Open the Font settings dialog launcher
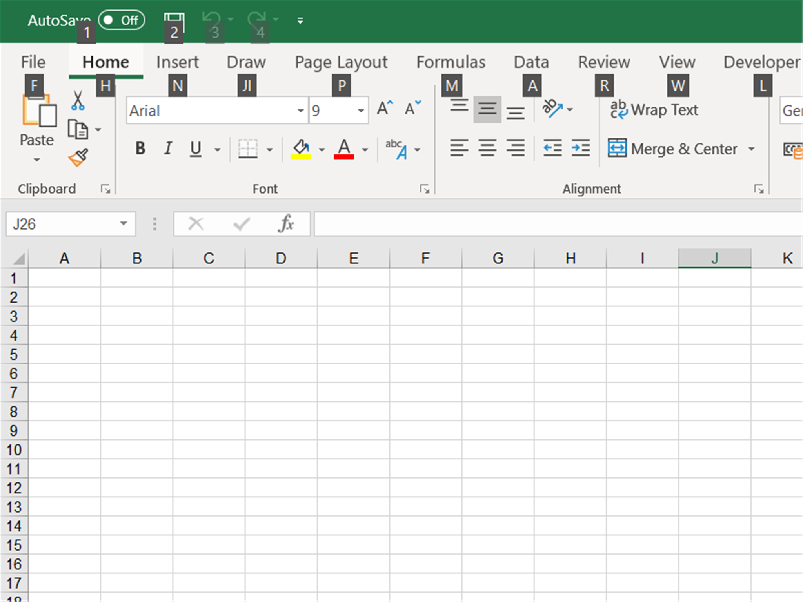The image size is (803, 602). 425,189
